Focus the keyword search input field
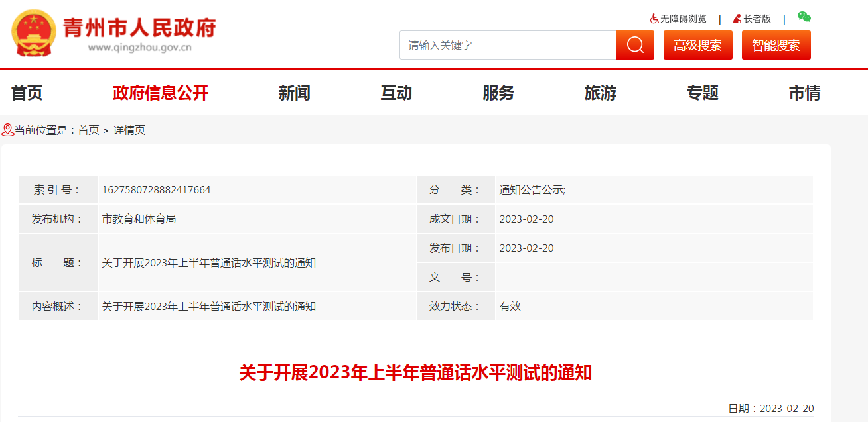The width and height of the screenshot is (868, 422). (x=508, y=45)
